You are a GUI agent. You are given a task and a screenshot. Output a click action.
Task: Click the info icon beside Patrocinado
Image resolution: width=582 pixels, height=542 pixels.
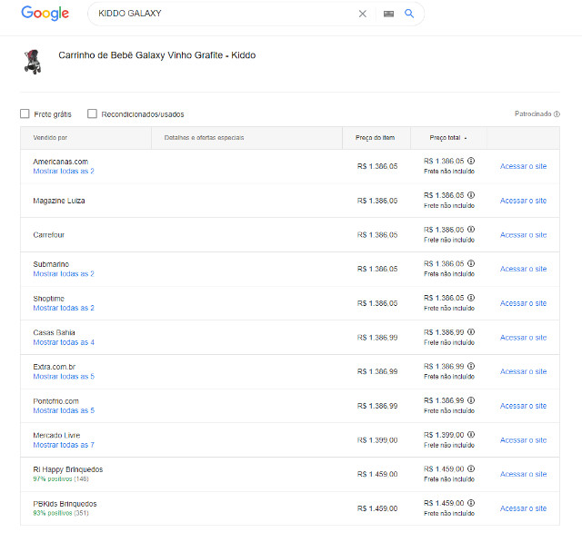557,114
